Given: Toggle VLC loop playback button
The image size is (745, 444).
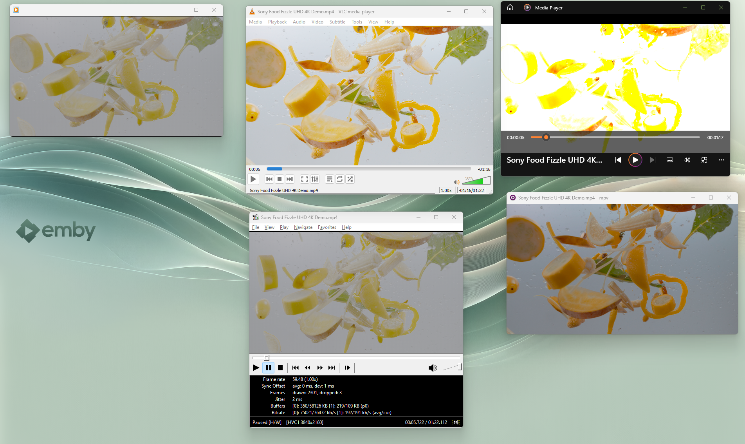Looking at the screenshot, I should click(340, 179).
